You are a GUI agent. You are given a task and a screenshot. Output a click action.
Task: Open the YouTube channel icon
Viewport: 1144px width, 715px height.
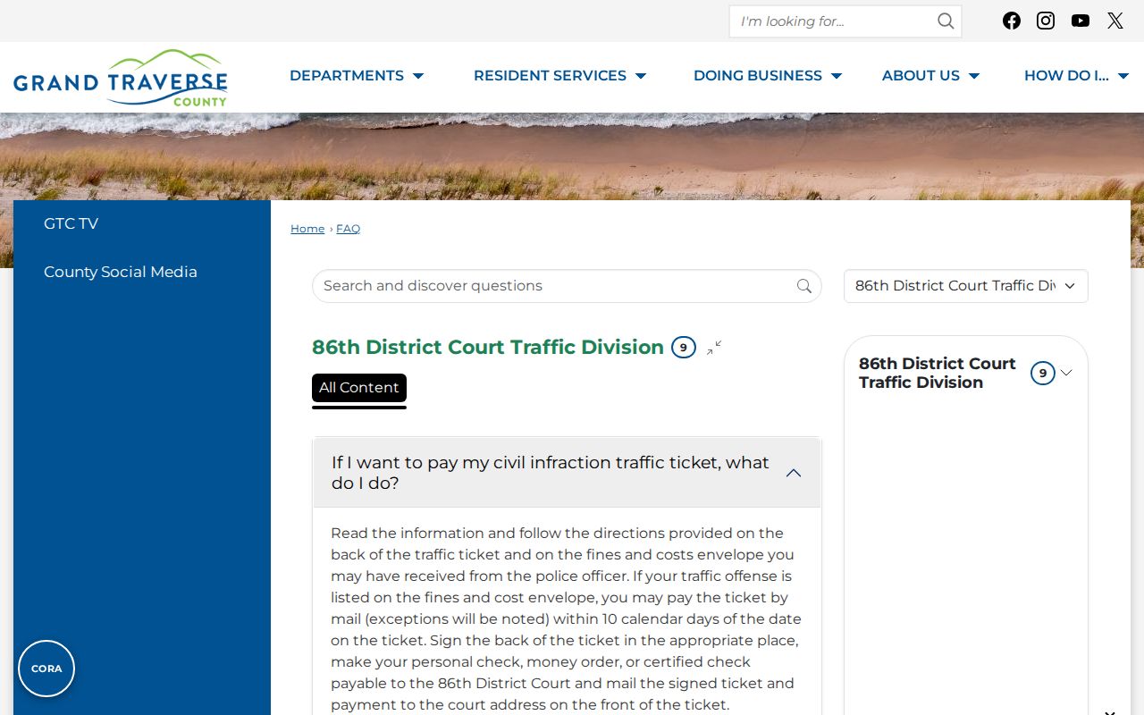click(1081, 21)
